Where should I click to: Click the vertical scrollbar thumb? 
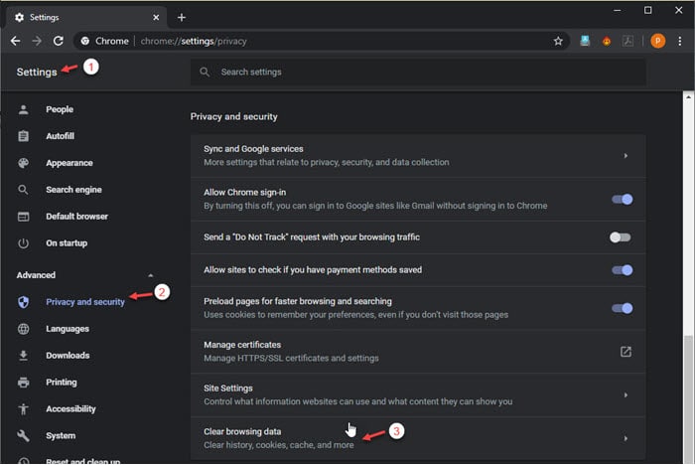(688, 399)
